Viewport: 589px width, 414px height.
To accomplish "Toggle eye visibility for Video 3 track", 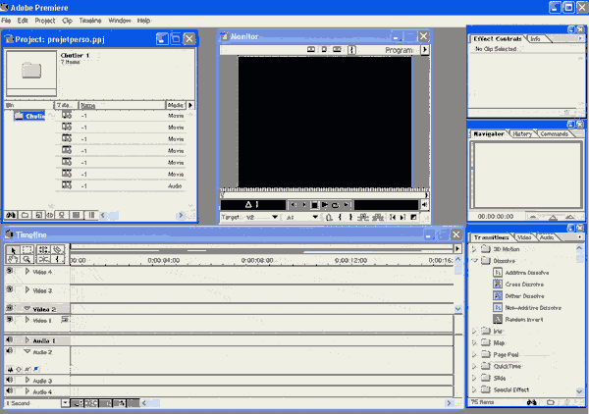I will (x=10, y=289).
